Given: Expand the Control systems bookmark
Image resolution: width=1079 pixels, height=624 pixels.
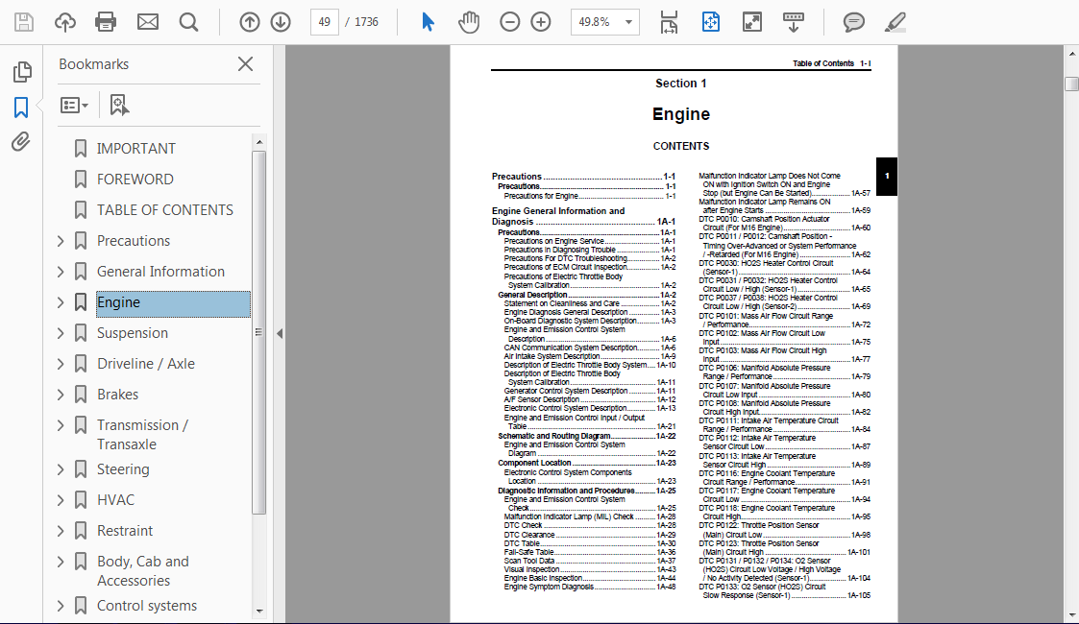Looking at the screenshot, I should [x=61, y=606].
